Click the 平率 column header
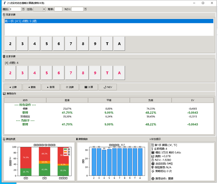218x184 pixels. pyautogui.click(x=109, y=100)
